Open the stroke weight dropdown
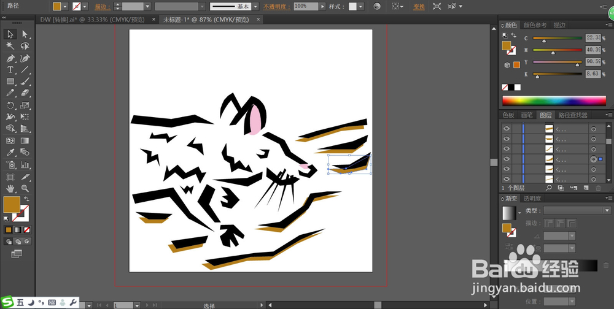 coord(147,7)
